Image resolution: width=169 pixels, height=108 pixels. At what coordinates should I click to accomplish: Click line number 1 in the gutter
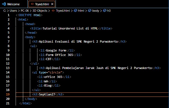(x=8, y=15)
